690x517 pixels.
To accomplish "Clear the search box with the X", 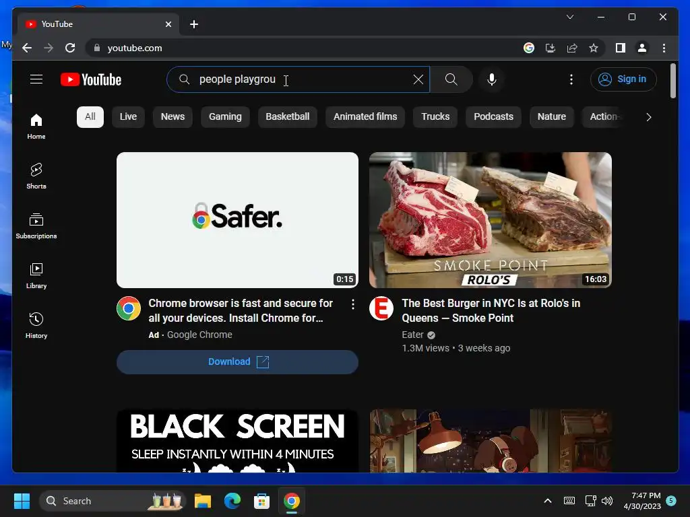I will [418, 79].
